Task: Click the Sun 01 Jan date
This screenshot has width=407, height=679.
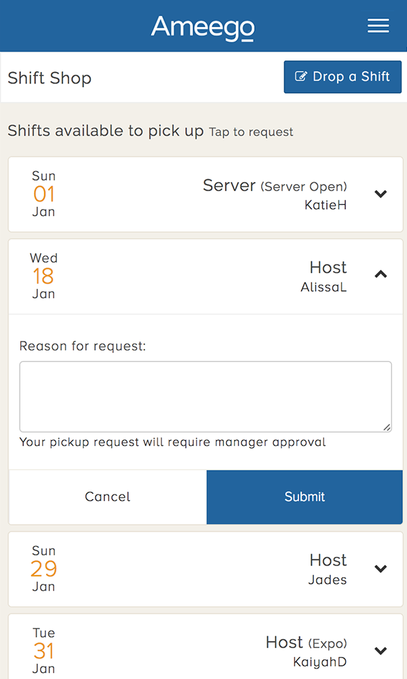Action: tap(44, 194)
